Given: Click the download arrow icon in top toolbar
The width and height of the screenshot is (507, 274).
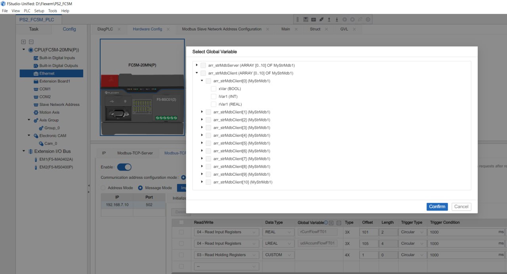Looking at the screenshot, I should pyautogui.click(x=337, y=19).
